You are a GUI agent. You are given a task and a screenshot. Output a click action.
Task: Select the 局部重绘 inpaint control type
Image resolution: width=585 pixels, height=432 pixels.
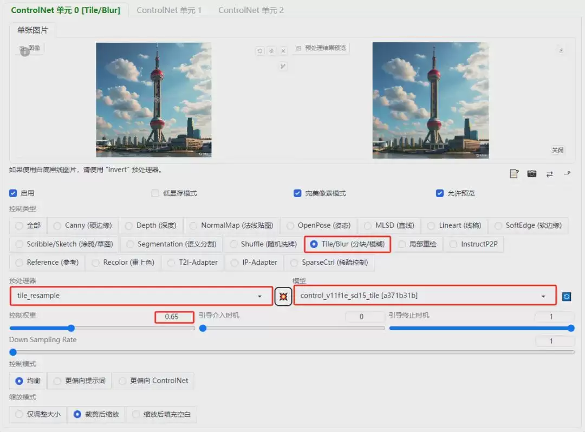click(x=417, y=244)
